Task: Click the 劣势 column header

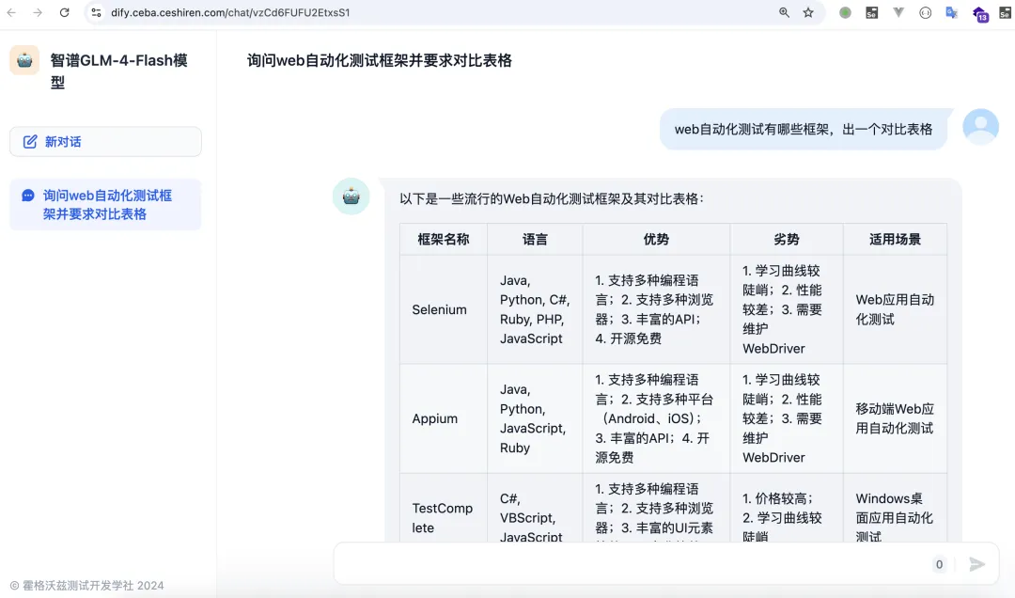Action: 787,239
